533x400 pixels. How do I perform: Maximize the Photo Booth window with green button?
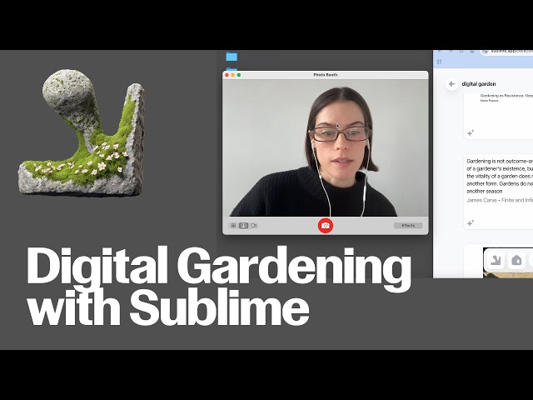[x=239, y=75]
